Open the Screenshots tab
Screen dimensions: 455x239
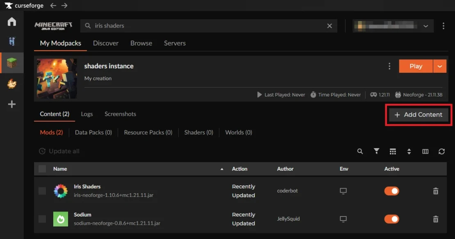point(120,114)
